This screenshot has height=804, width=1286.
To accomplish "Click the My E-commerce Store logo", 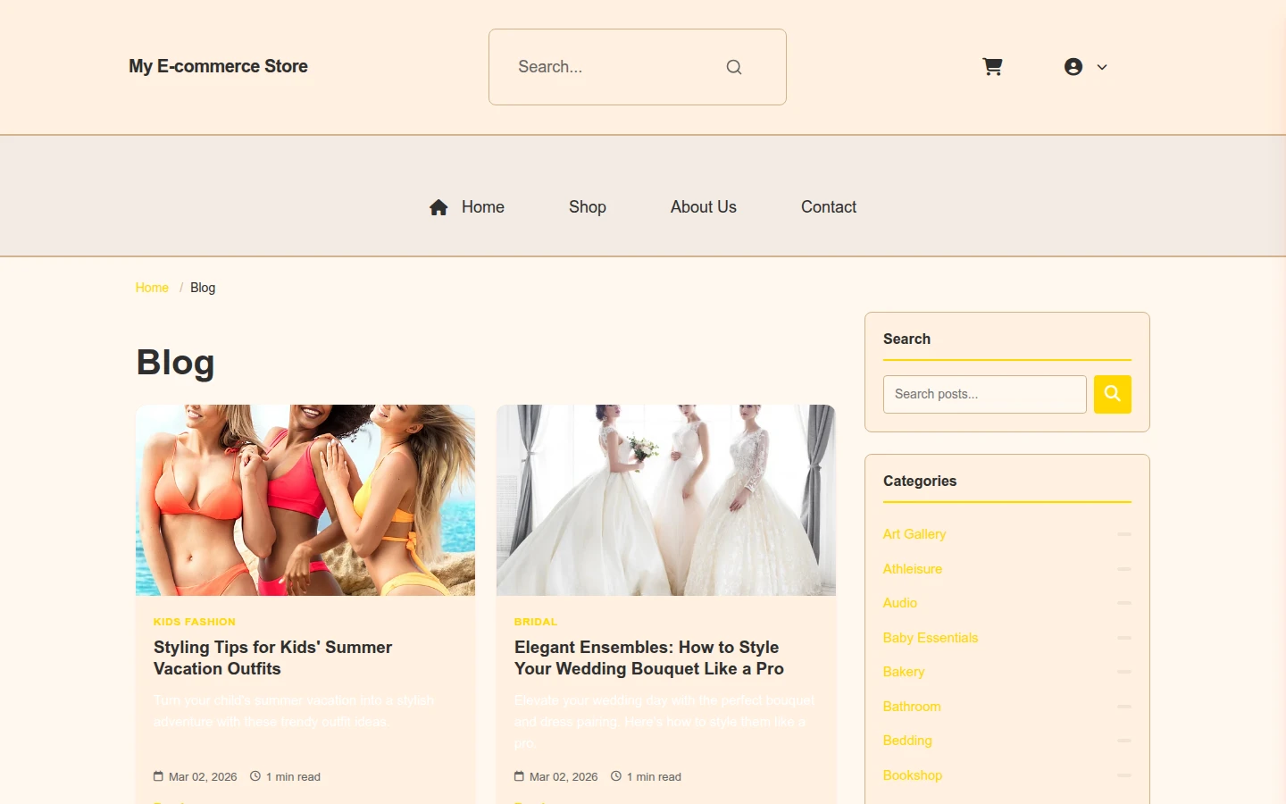I will click(x=218, y=66).
